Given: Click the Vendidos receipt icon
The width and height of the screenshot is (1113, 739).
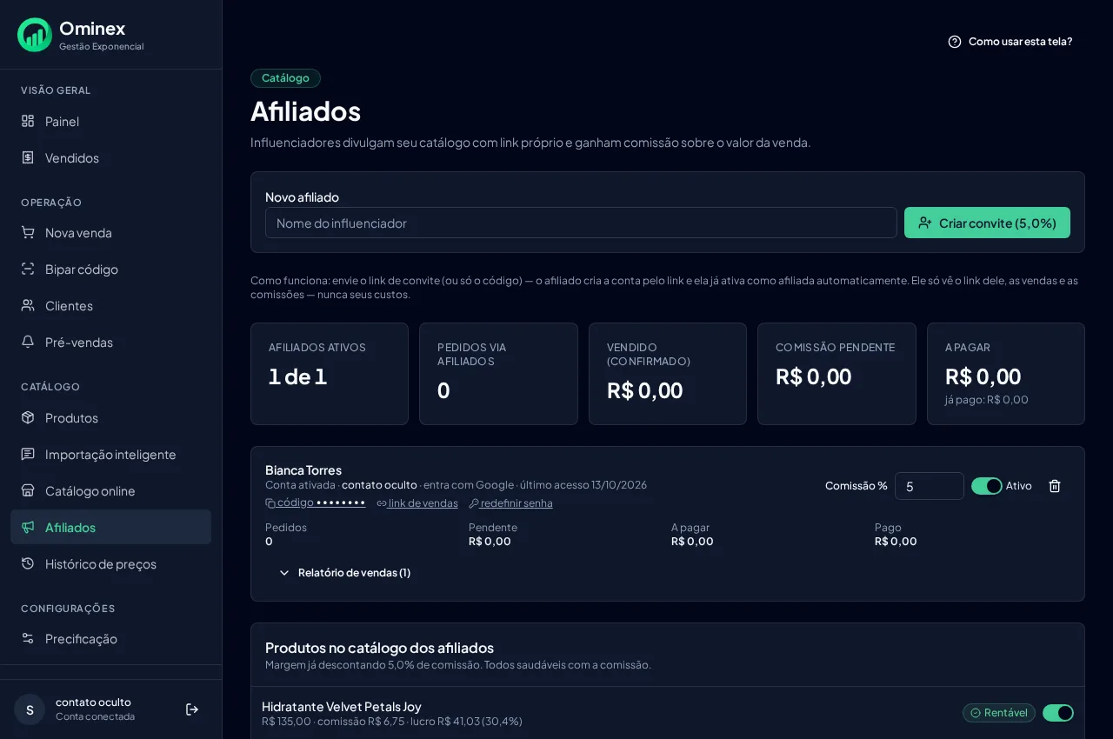Looking at the screenshot, I should coord(28,157).
